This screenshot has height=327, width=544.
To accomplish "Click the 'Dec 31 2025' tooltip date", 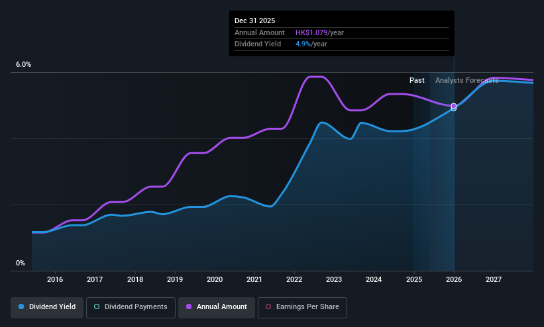I will 254,21.
